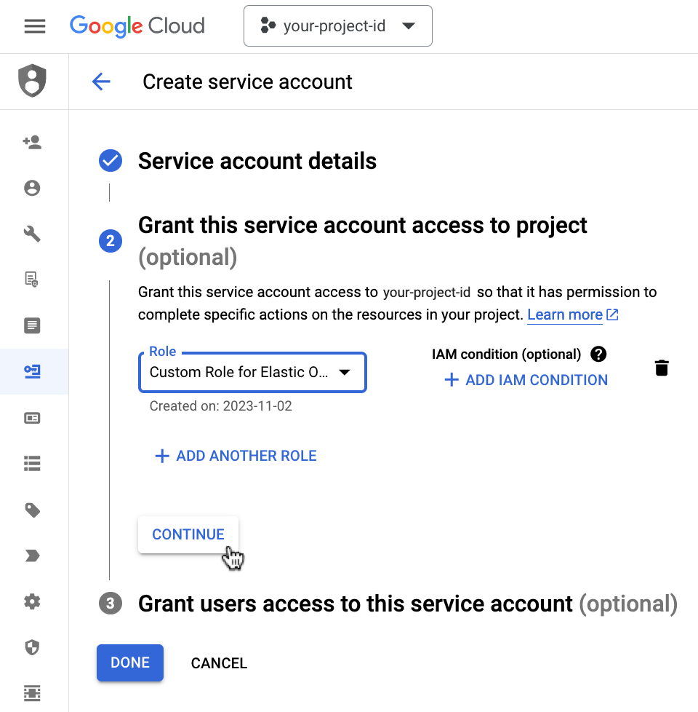The height and width of the screenshot is (712, 698).
Task: Cancel the service account creation
Action: coord(219,663)
